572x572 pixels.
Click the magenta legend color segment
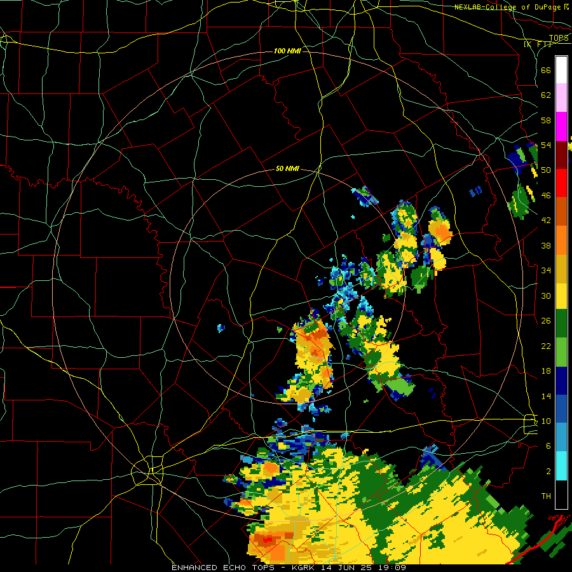561,126
